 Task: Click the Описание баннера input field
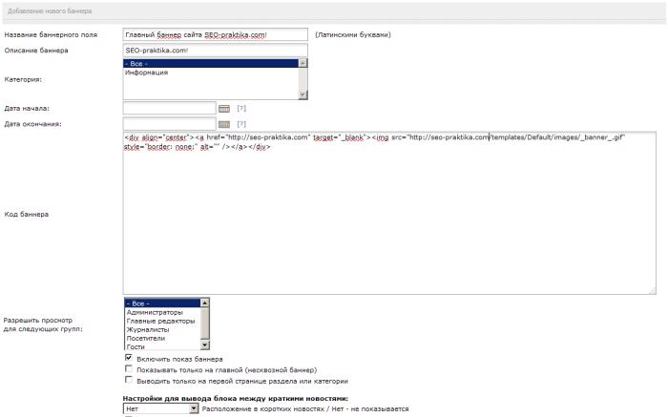click(215, 51)
